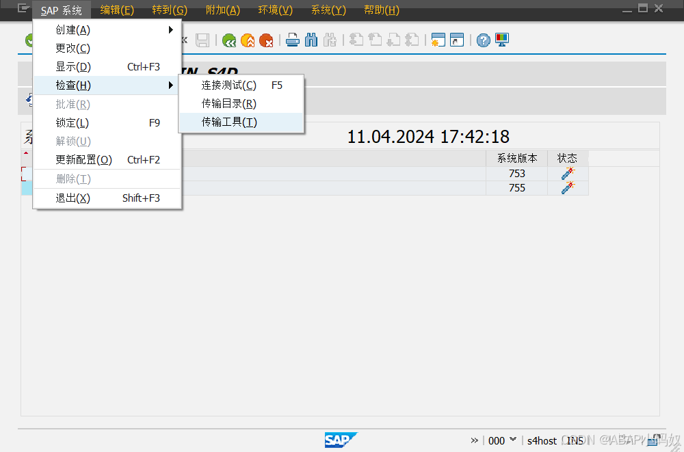Select the cell showing version 753
This screenshot has height=452, width=684.
[517, 173]
